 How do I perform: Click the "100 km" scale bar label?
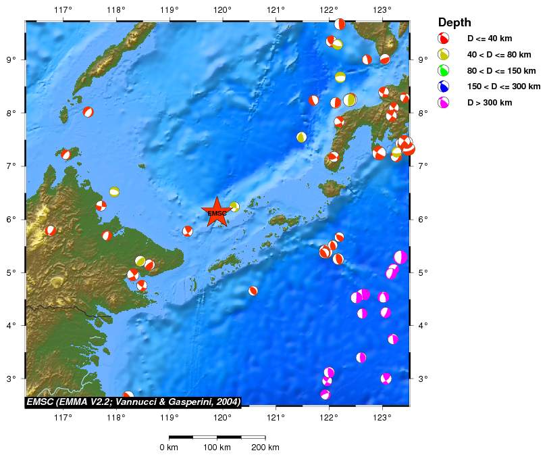point(216,448)
